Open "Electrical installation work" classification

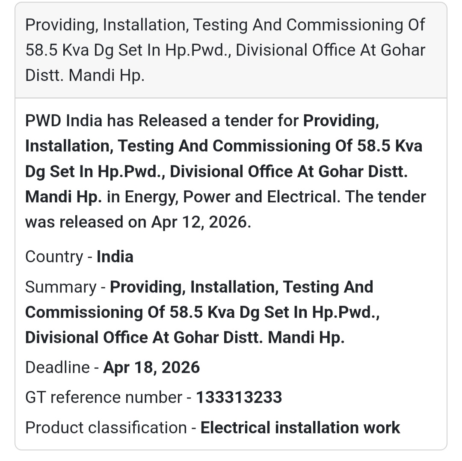(x=300, y=428)
